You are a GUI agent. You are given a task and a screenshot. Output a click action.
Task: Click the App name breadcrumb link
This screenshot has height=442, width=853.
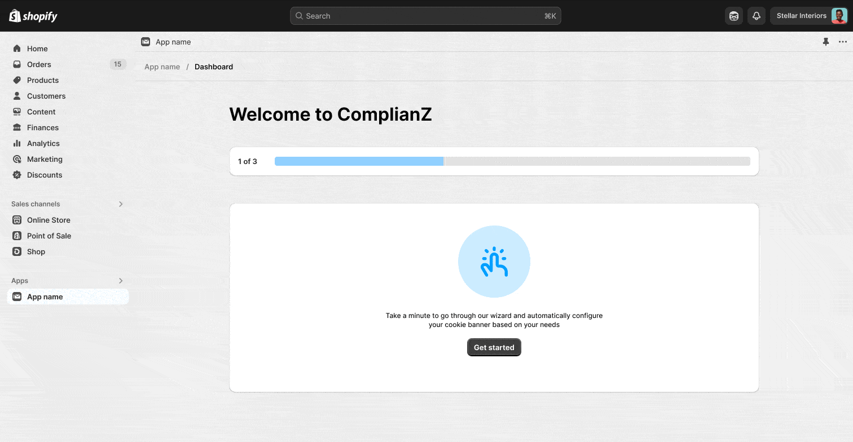pyautogui.click(x=162, y=67)
